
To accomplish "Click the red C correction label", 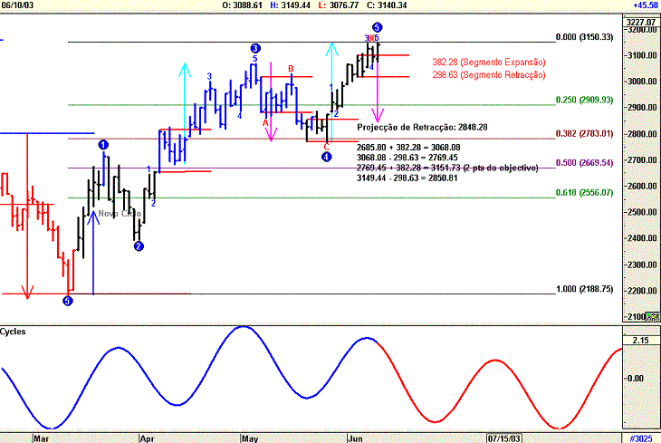I will pos(326,147).
